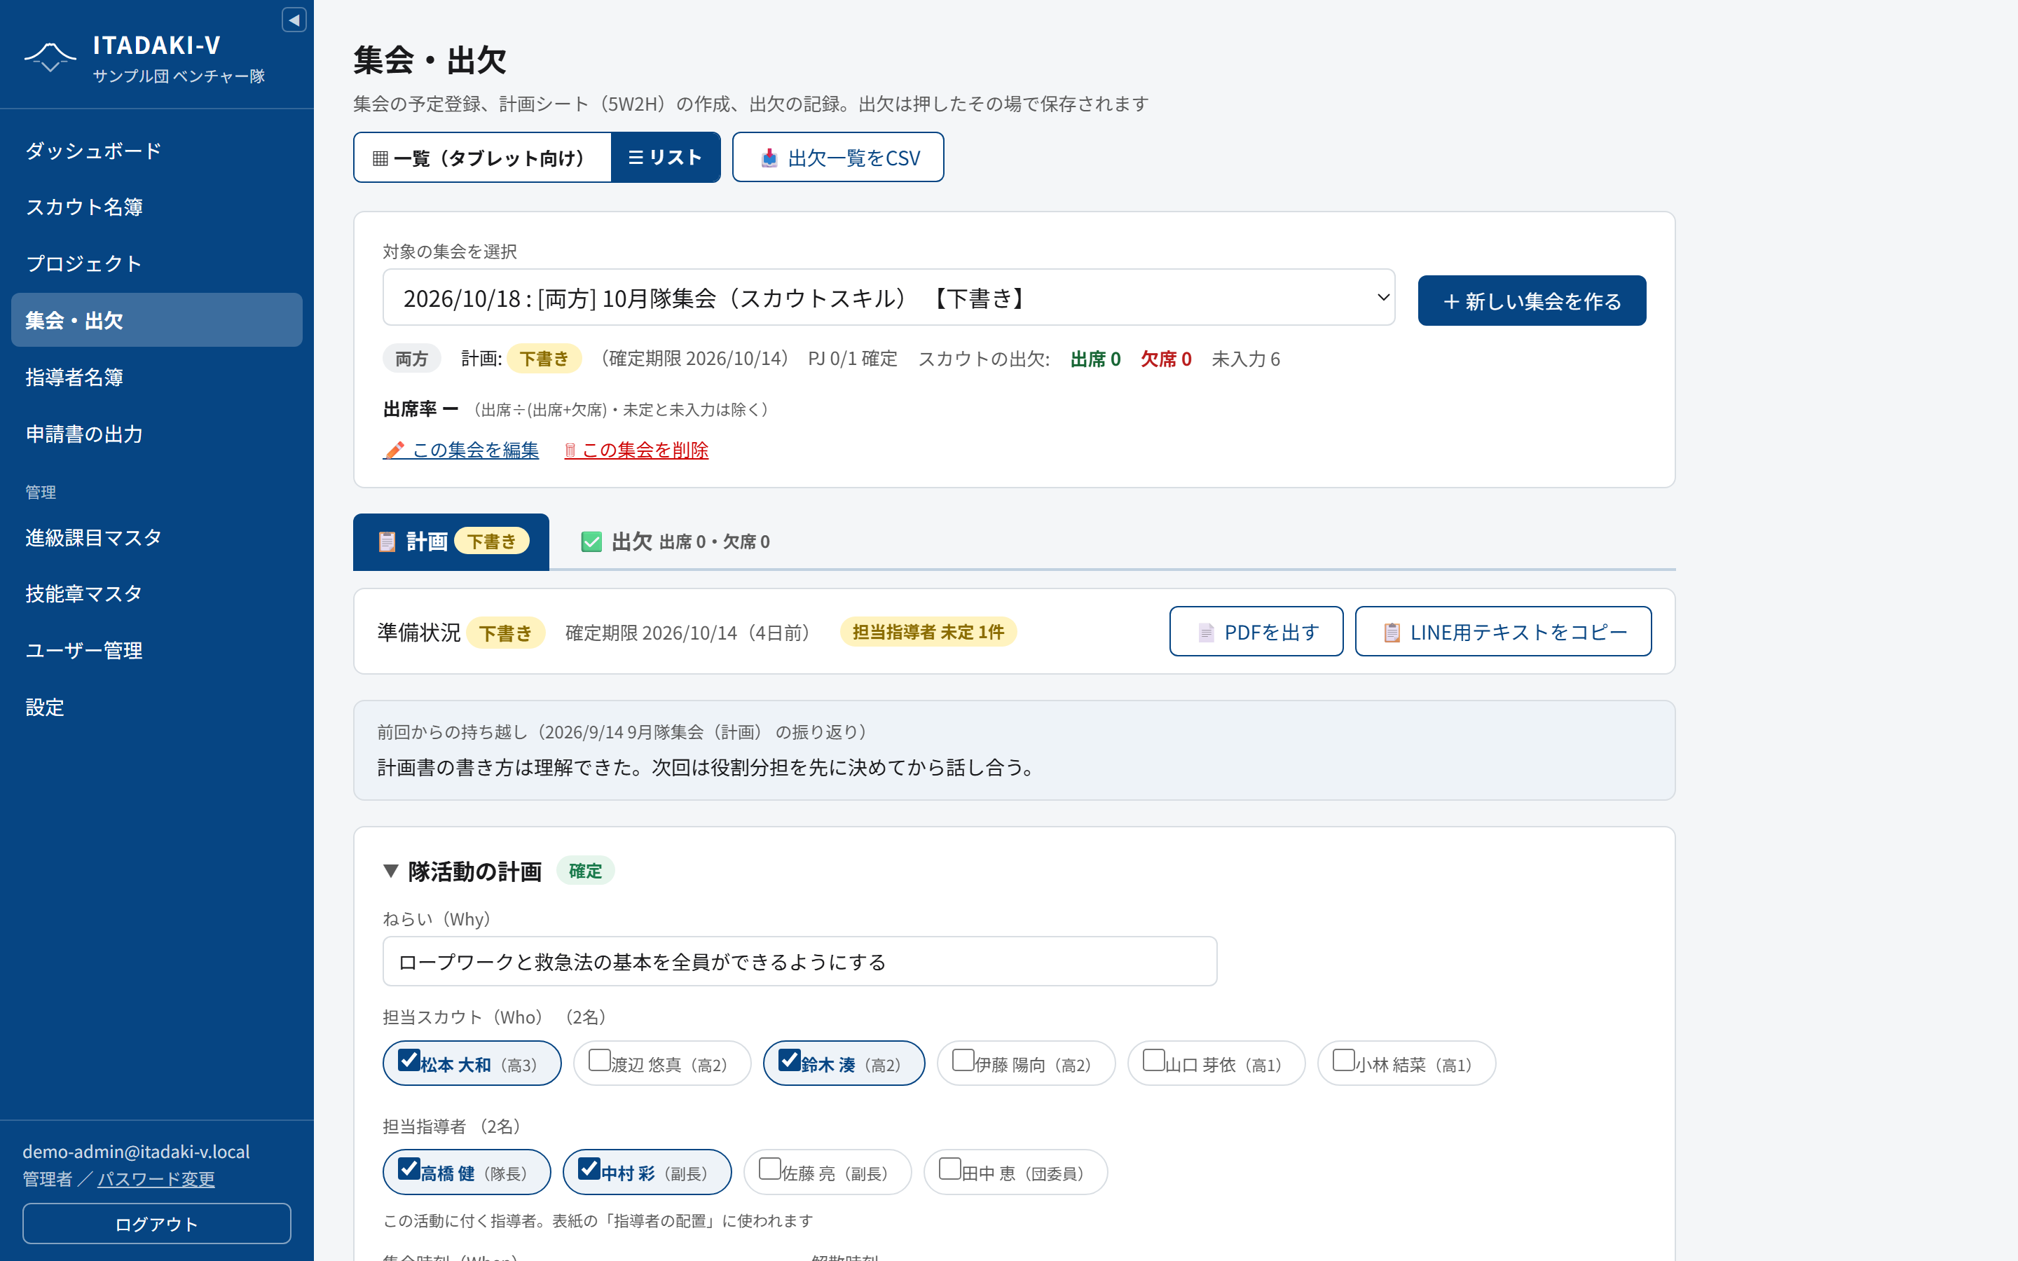Viewport: 2018px width, 1261px height.
Task: Check 渡辺 悠真 as assigned scout
Action: click(600, 1060)
